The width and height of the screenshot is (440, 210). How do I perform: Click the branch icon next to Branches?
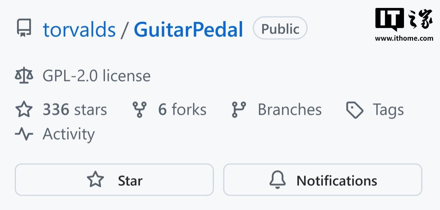239,110
